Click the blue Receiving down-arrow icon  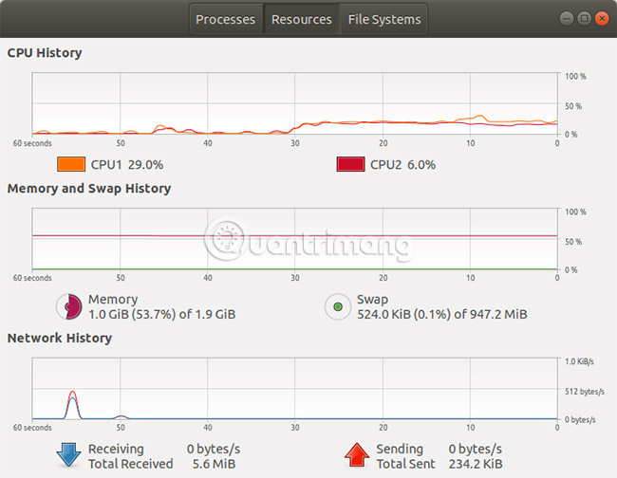click(x=68, y=455)
